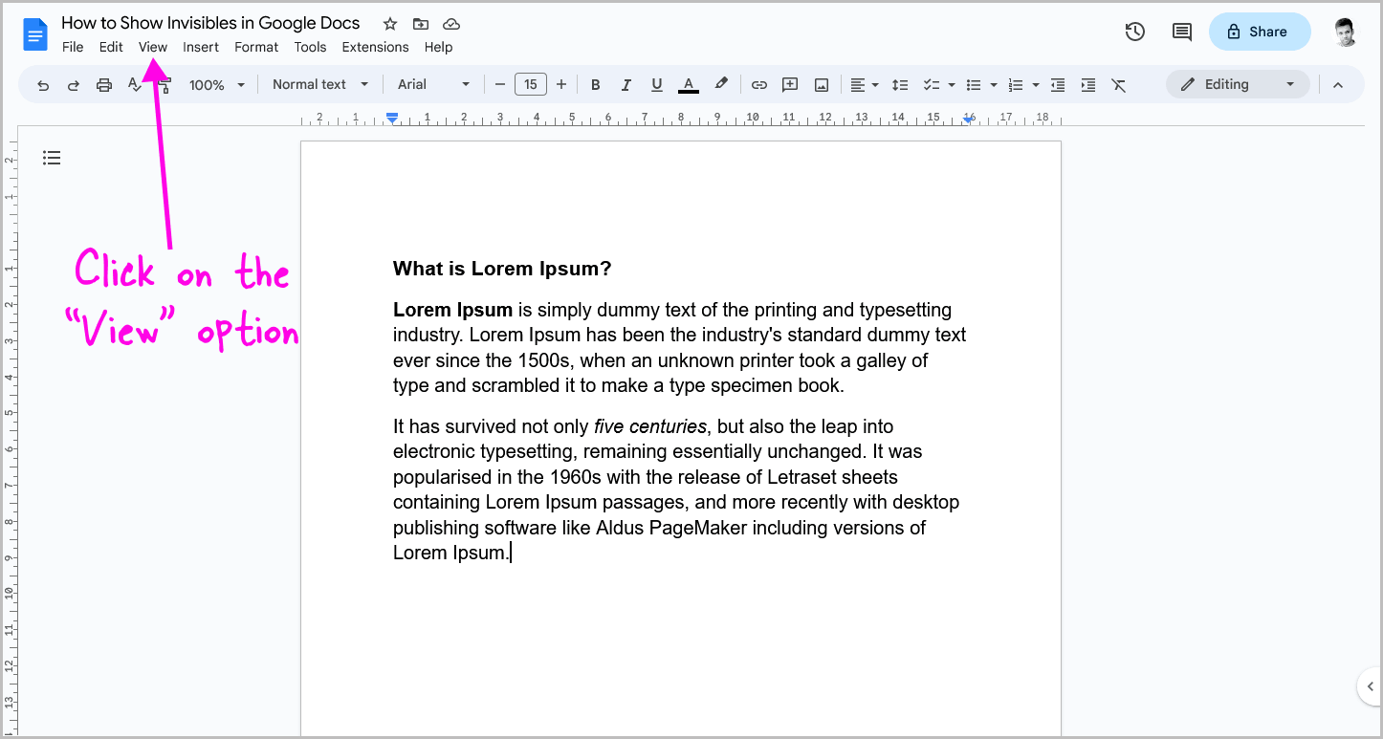Open version history via clock icon
The image size is (1383, 739).
pyautogui.click(x=1134, y=32)
